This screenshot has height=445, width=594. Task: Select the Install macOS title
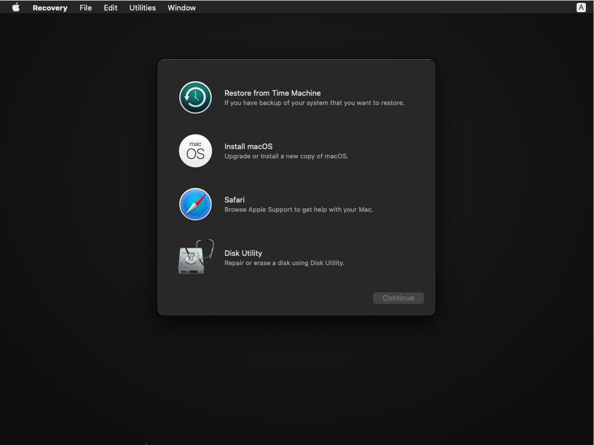248,146
